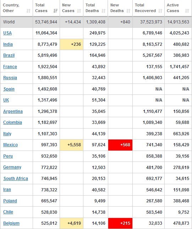Sort by Active Cases arrow icon
The height and width of the screenshot is (229, 192).
coord(187,11)
